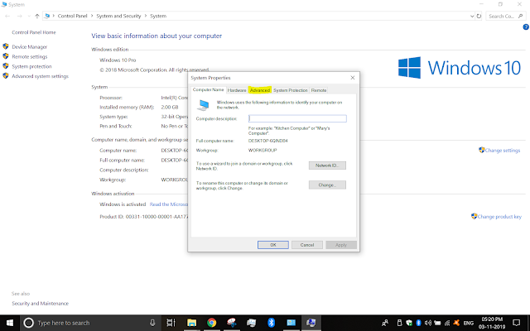Click System and Security in the breadcrumb
Screen dimensions: 530x331
(x=118, y=16)
